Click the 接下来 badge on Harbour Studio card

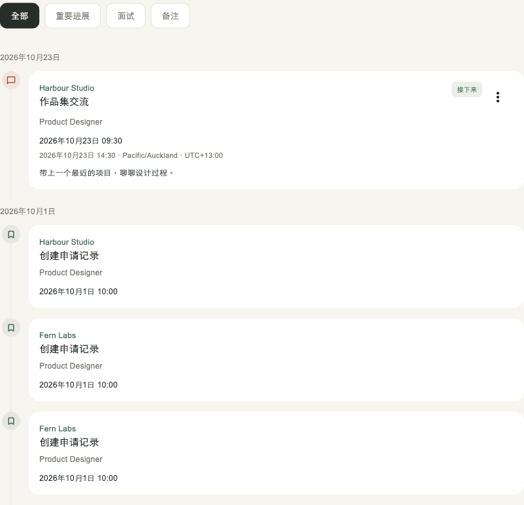pyautogui.click(x=467, y=89)
